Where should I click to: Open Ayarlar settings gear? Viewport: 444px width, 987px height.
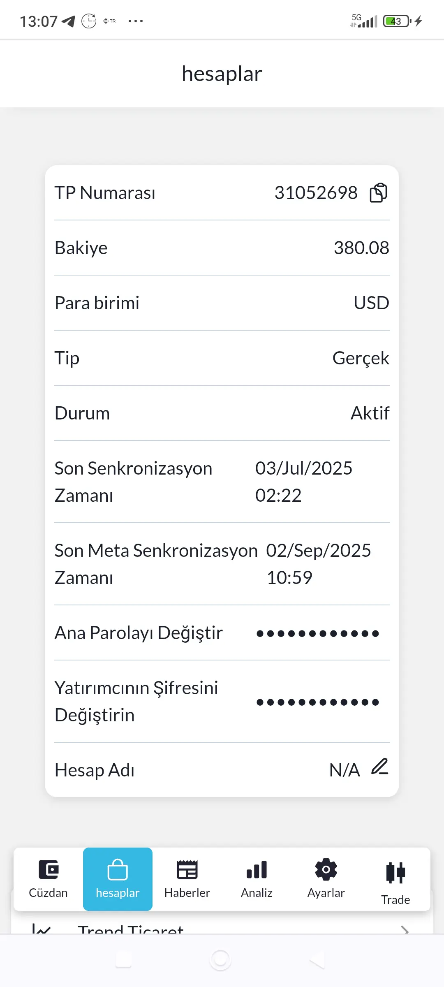coord(326,879)
